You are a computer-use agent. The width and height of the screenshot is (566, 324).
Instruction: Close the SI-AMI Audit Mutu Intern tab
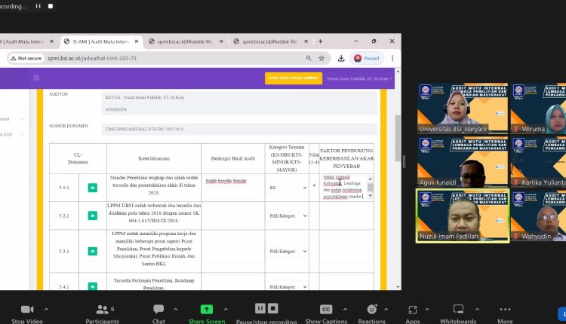[137, 41]
